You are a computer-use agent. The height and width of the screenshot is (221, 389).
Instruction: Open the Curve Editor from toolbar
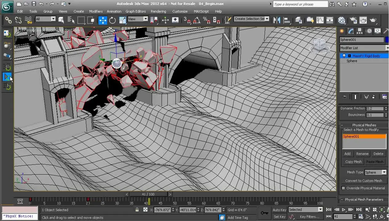pos(320,20)
